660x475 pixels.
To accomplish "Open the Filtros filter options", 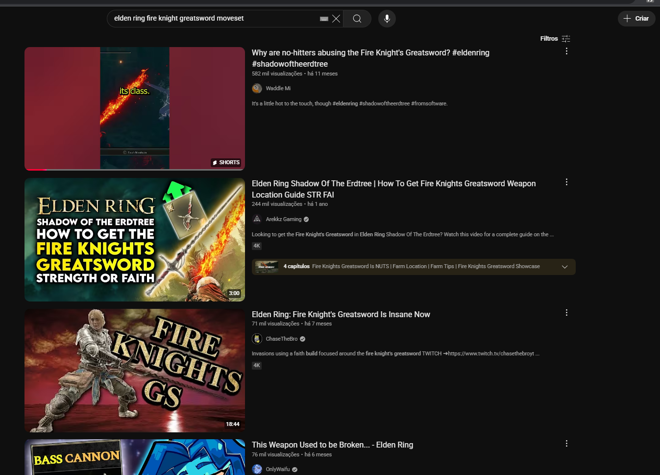I will (555, 39).
